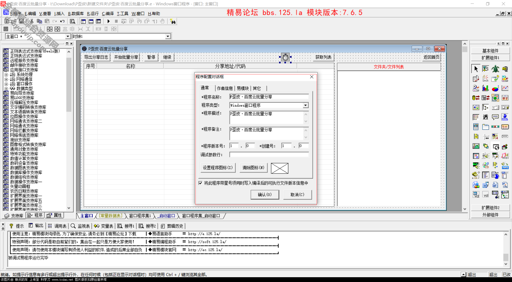512x282 pixels.
Task: Click the center-horizontally alignment toolbar icon
Action: [x=50, y=29]
